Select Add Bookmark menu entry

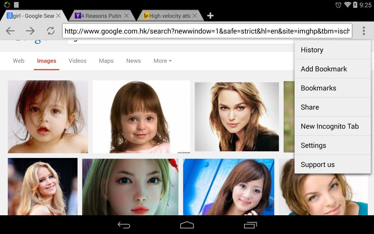point(333,69)
